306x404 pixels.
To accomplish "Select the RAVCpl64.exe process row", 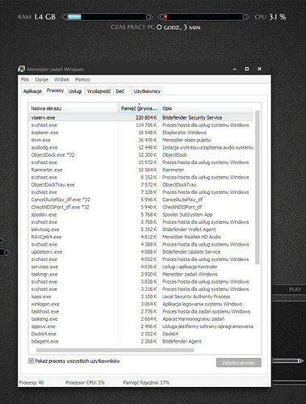I will coord(141,237).
